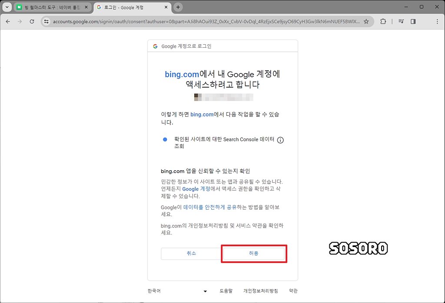Click the 허용 button
Screen dimensions: 445x303
pos(254,254)
